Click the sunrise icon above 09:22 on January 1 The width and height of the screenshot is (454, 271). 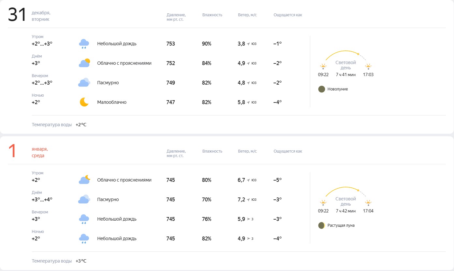click(323, 203)
